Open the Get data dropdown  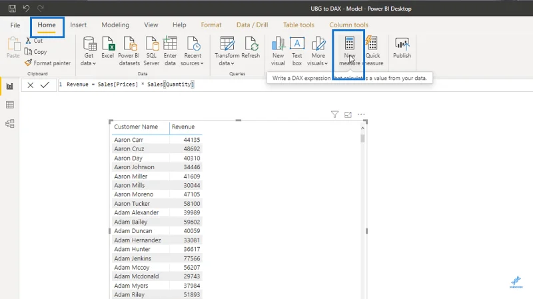pos(89,51)
